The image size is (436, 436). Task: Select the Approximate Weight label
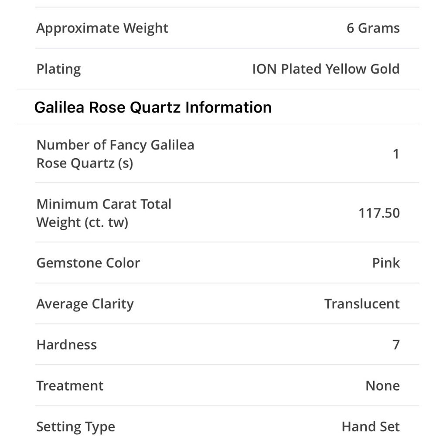coord(102,28)
